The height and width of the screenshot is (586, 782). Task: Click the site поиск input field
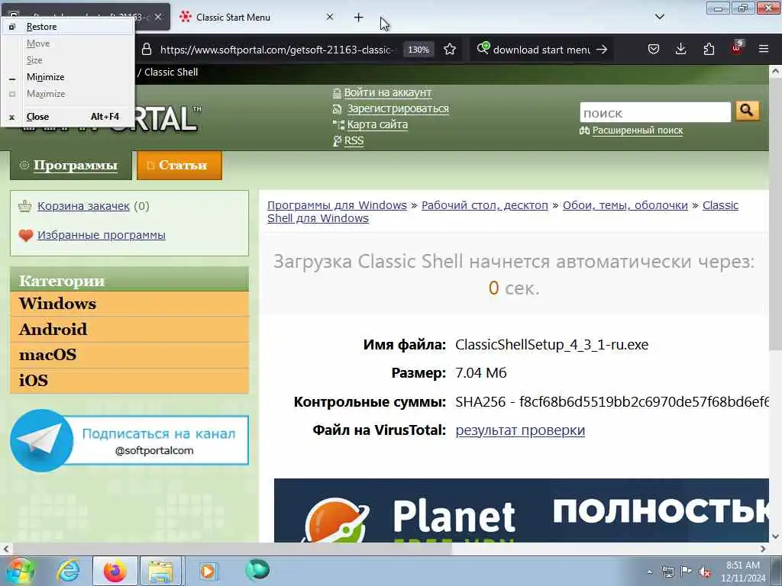point(654,113)
